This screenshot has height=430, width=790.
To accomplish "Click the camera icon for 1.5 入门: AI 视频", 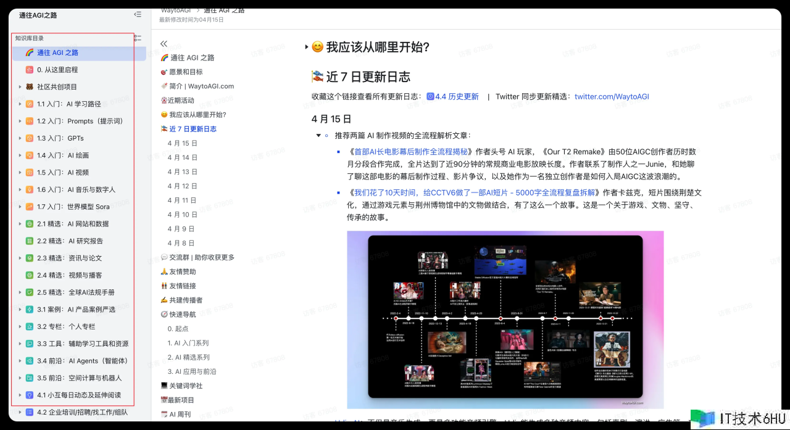I will tap(29, 173).
